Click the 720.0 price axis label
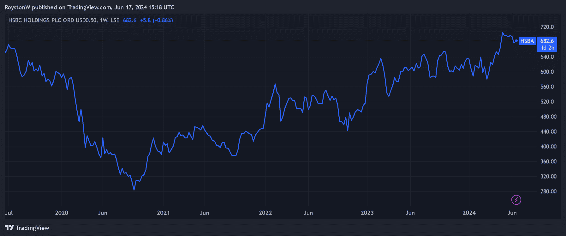Screen dimensions: 566x236 pos(547,27)
